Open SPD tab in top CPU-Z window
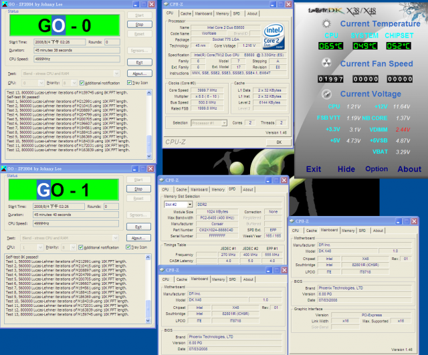 [237, 13]
